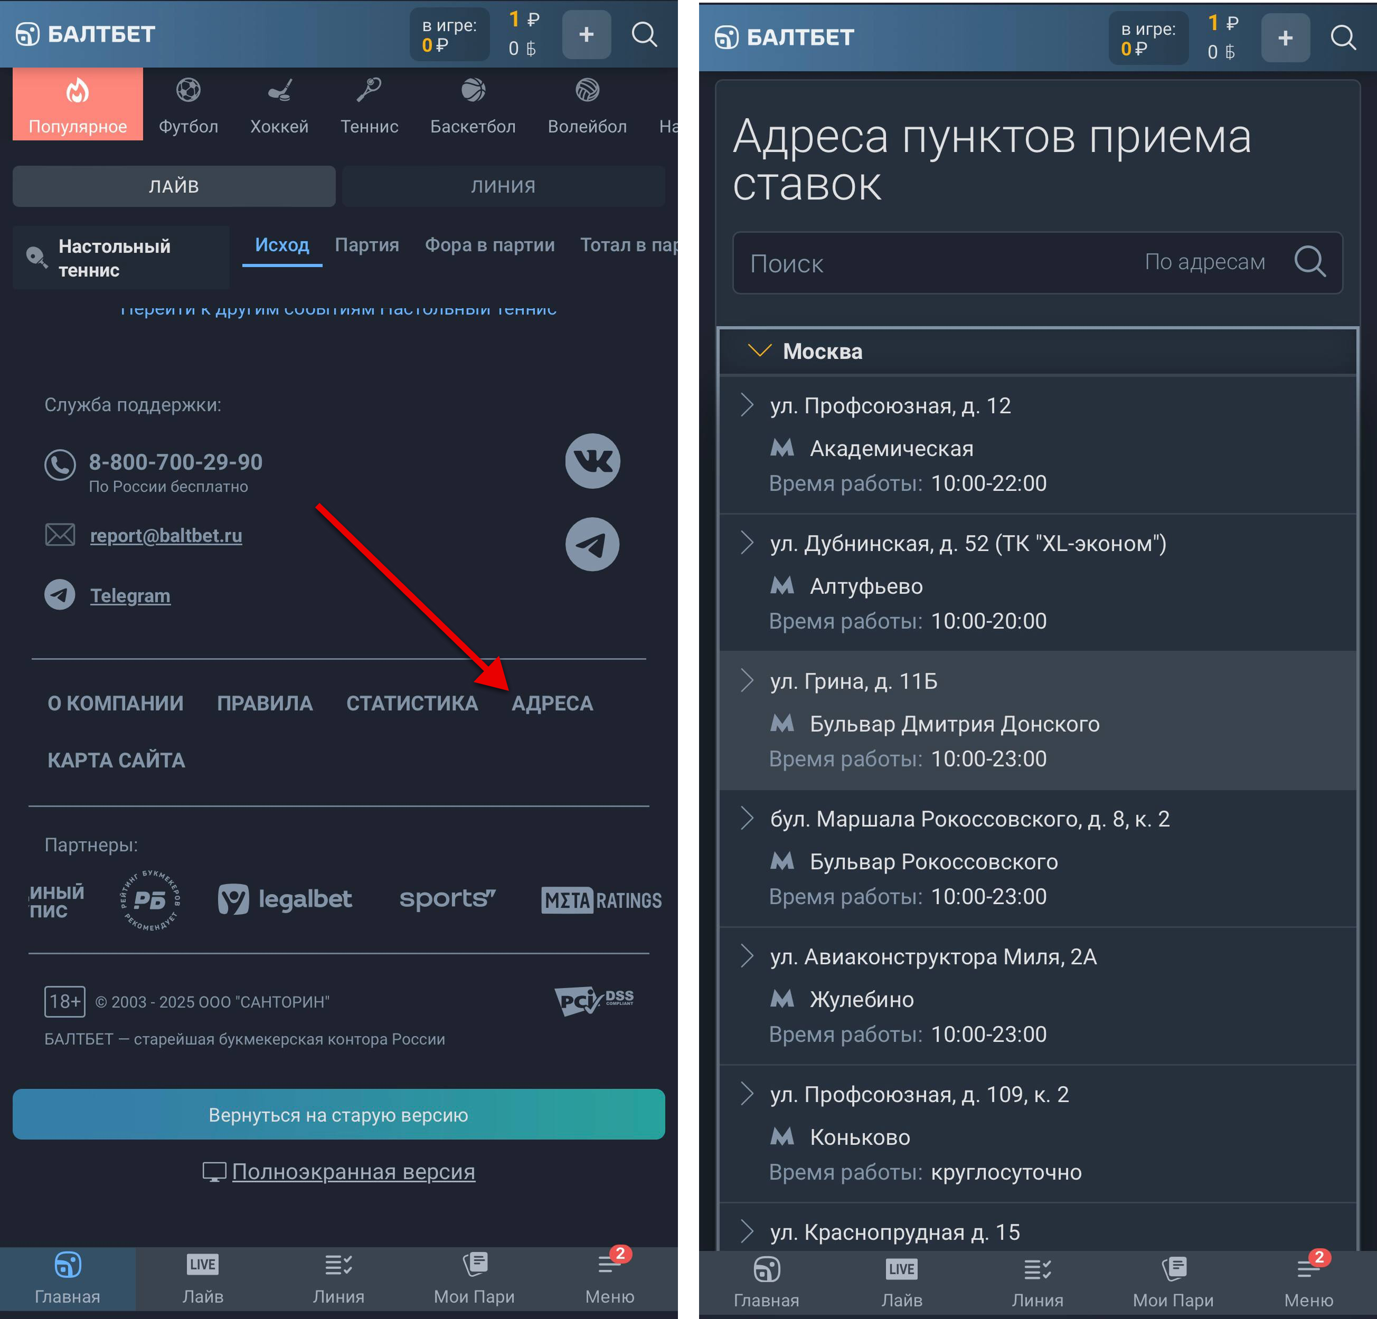Open the АДРЕСА footer link

click(x=552, y=703)
